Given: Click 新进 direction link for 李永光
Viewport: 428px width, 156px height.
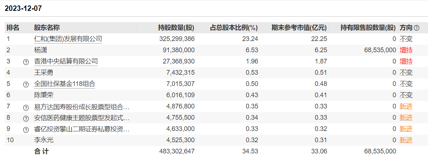Looking at the screenshot, I should [406, 140].
